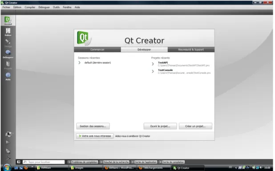
Task: Click Ouvrir le projet button
Action: tap(160, 126)
